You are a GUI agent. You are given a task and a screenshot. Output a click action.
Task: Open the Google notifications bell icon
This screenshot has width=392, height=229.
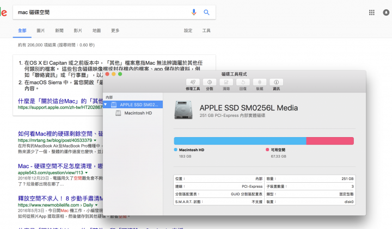click(x=386, y=12)
